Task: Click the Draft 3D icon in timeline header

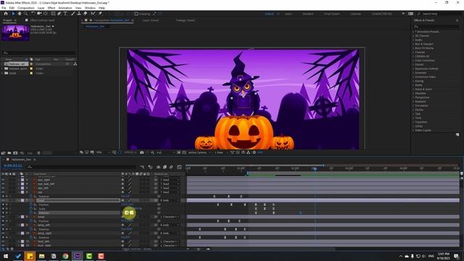Action: [x=150, y=167]
